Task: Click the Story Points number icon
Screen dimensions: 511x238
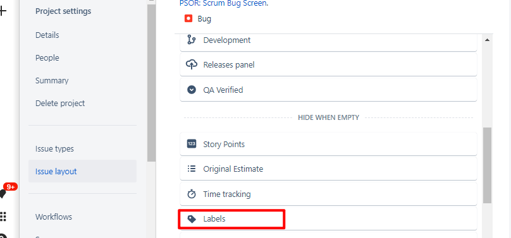Action: click(192, 144)
